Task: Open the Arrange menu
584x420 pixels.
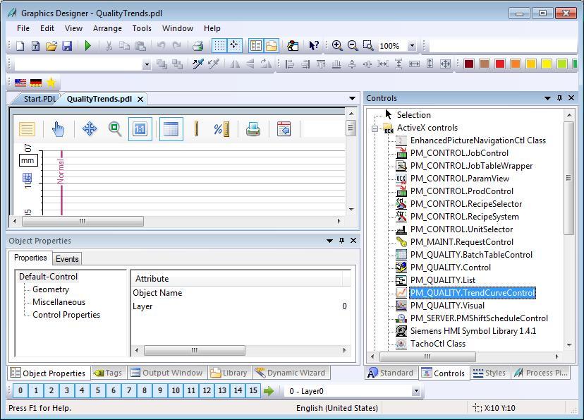Action: pos(107,28)
